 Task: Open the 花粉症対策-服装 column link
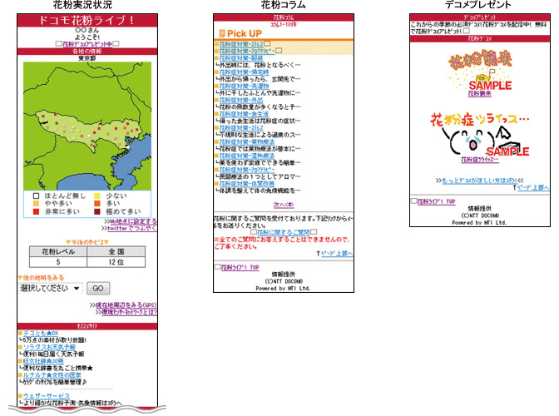coord(241,58)
